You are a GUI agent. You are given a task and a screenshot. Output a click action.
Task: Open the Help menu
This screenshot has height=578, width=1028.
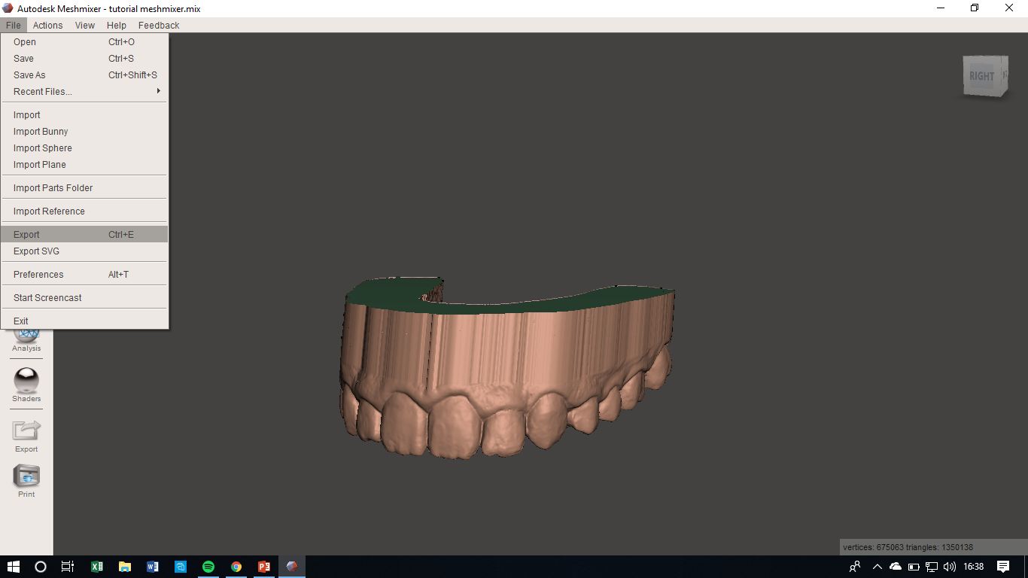pyautogui.click(x=117, y=25)
